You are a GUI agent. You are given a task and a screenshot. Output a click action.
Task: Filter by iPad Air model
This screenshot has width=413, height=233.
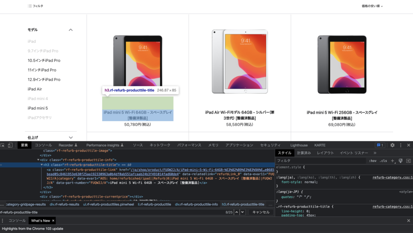click(35, 89)
